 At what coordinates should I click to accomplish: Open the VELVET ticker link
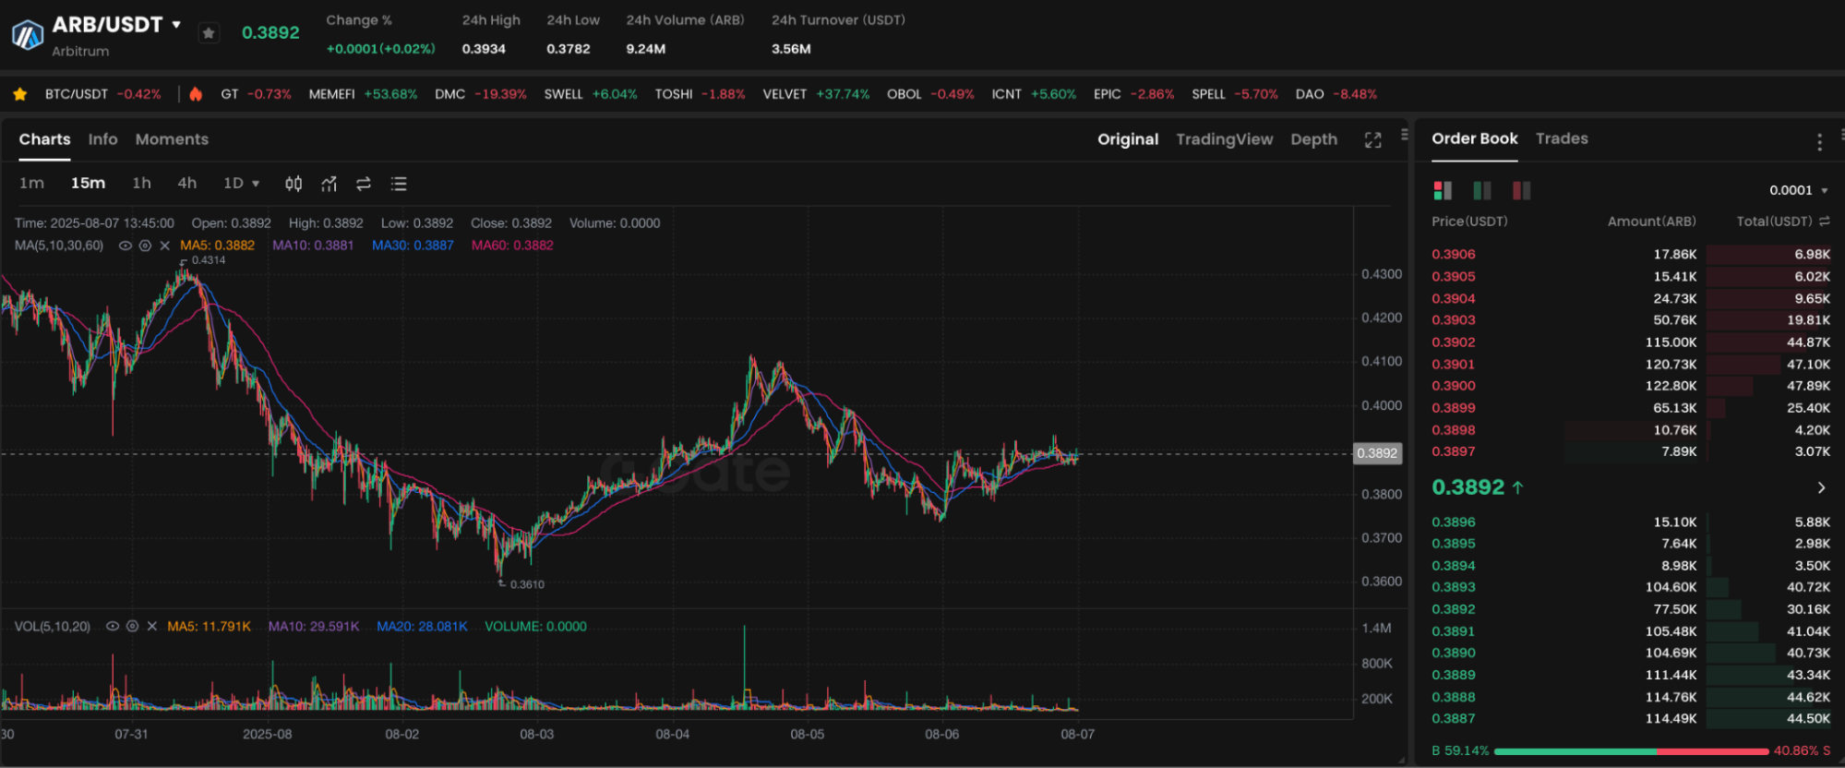point(816,94)
